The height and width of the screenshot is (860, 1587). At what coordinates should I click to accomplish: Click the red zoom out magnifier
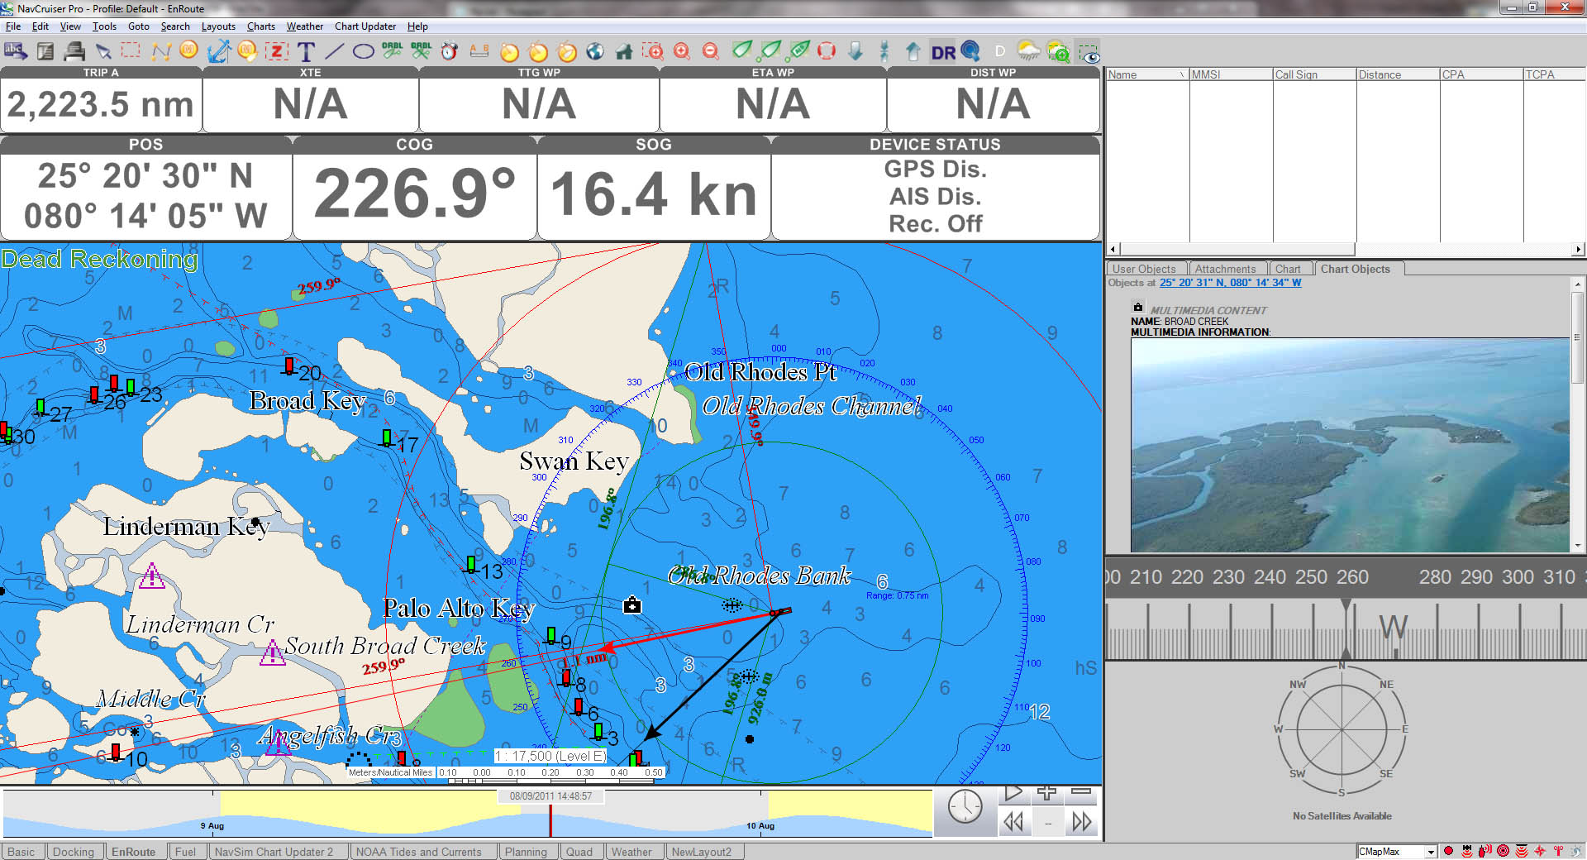tap(711, 51)
